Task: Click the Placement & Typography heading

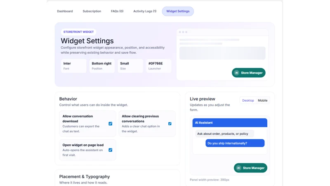Action: (85, 176)
